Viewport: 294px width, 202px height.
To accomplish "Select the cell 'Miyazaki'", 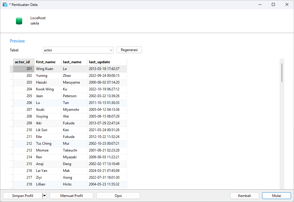I will (74, 157).
